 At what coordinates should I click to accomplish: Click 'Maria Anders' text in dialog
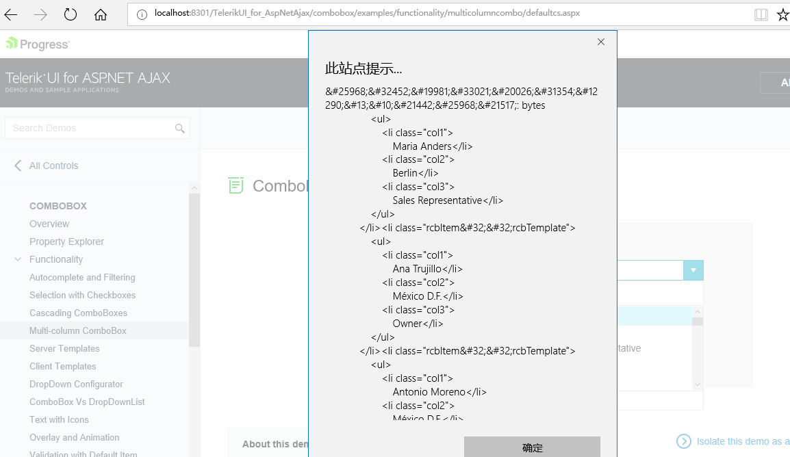point(422,146)
